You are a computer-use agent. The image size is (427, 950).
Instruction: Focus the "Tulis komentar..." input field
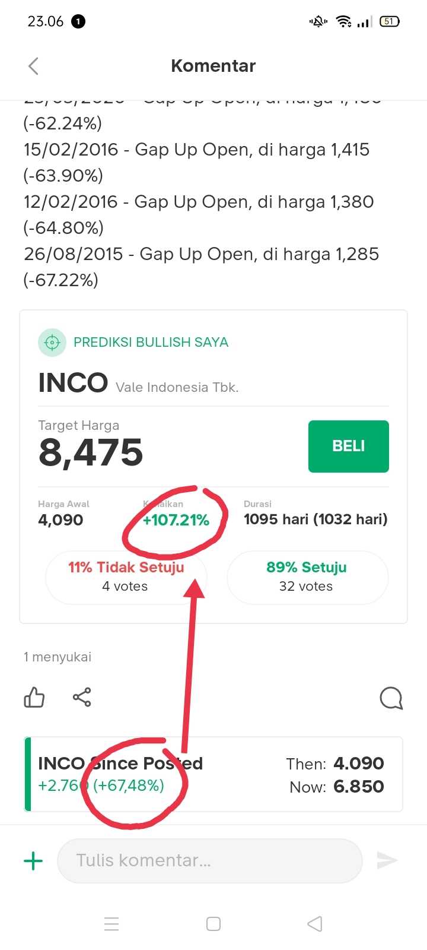pos(209,860)
